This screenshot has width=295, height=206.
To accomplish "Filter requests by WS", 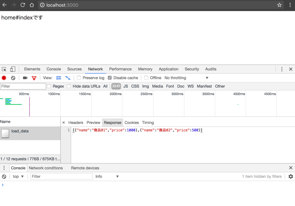I will point(190,86).
